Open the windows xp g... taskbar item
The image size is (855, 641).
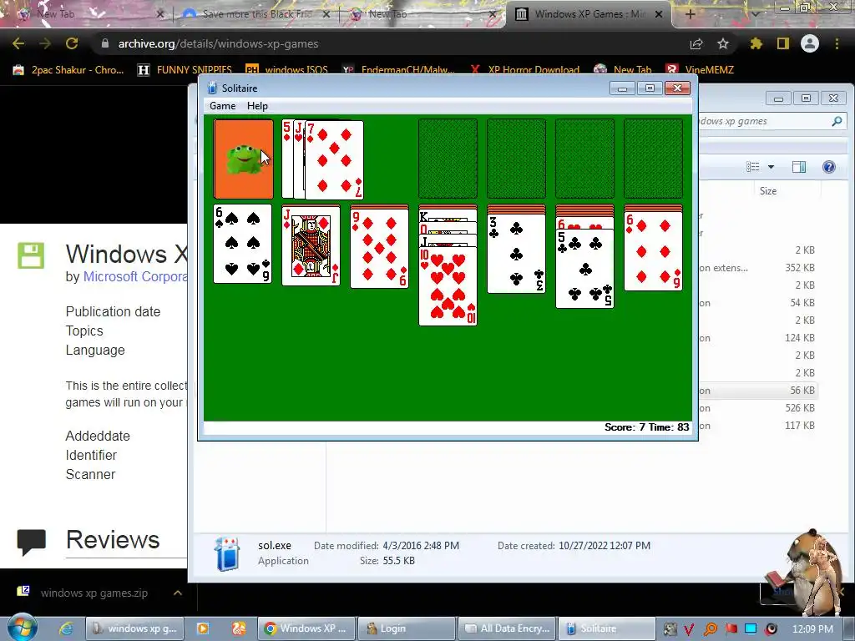(134, 628)
